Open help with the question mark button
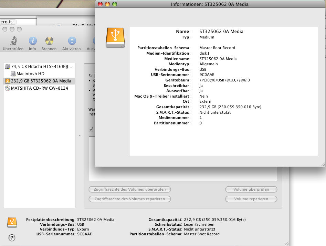326x246 pixels. tap(12, 238)
